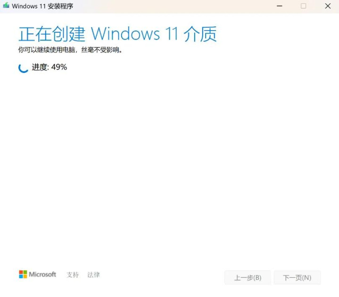This screenshot has width=339, height=297.
Task: Click the 你可以继续使用电脑 subtitle text
Action: 47,50
